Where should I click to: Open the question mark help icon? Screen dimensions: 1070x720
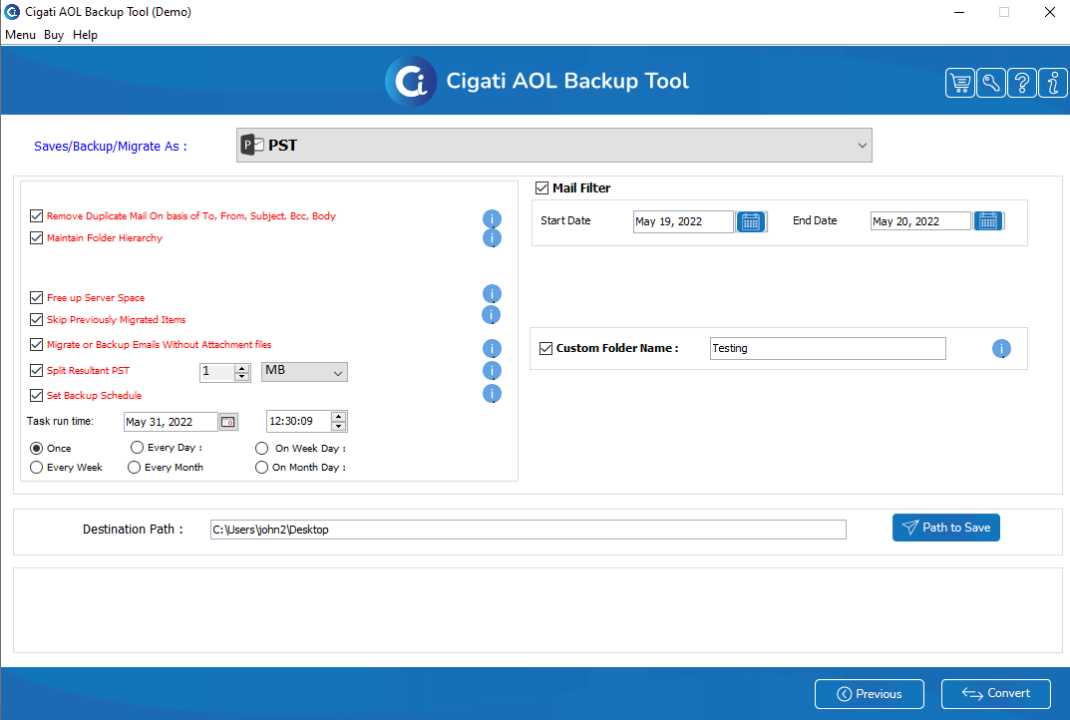click(x=1021, y=83)
